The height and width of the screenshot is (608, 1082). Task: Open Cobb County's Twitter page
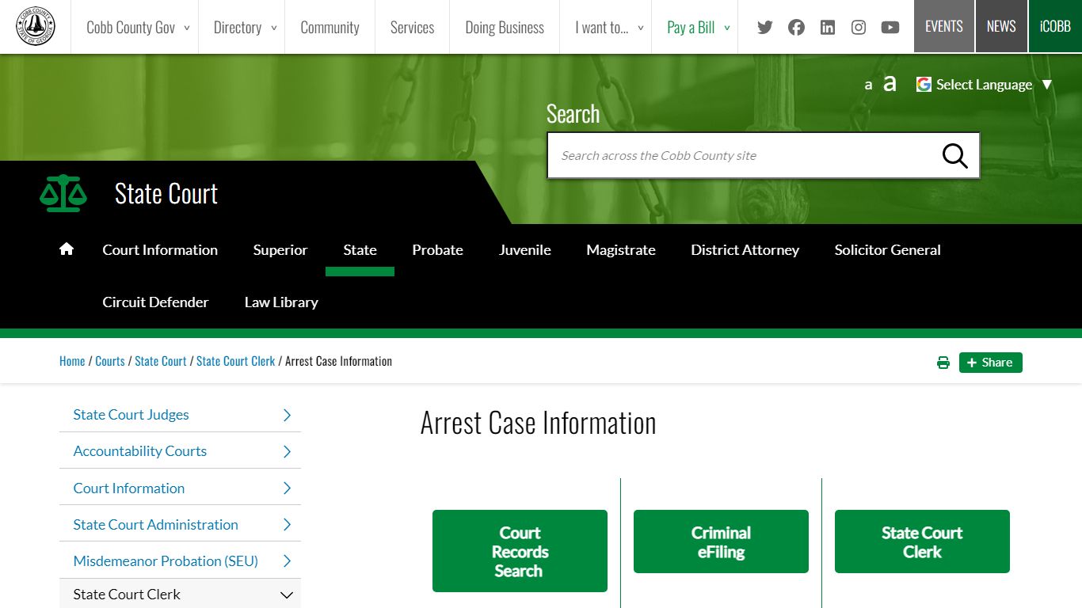(x=764, y=28)
